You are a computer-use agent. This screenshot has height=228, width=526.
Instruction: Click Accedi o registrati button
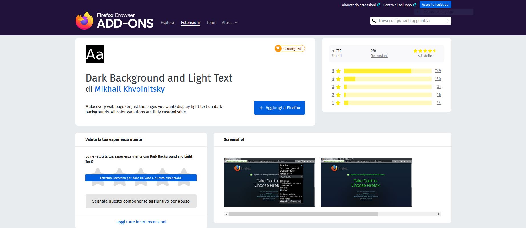pos(435,5)
